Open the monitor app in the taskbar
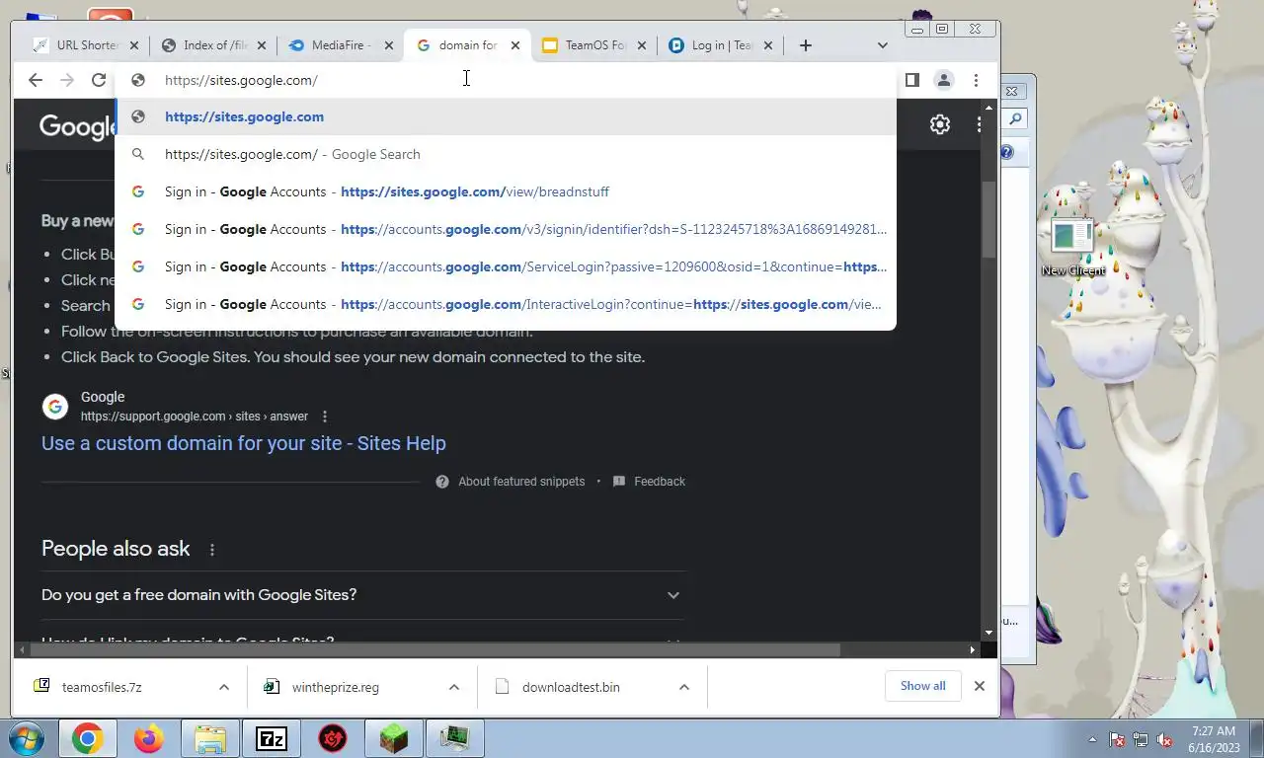Image resolution: width=1264 pixels, height=758 pixels. pos(455,738)
